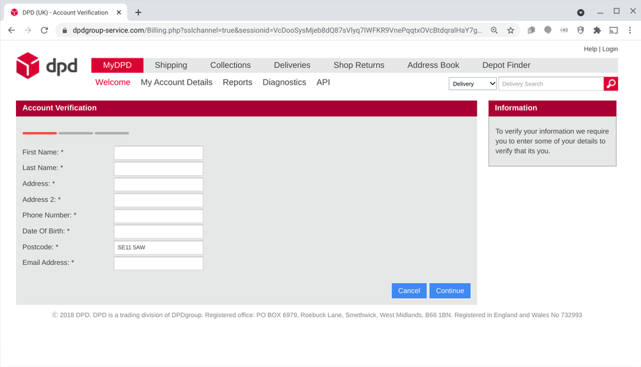This screenshot has width=641, height=367.
Task: Open the Shipping tab
Action: tap(171, 65)
